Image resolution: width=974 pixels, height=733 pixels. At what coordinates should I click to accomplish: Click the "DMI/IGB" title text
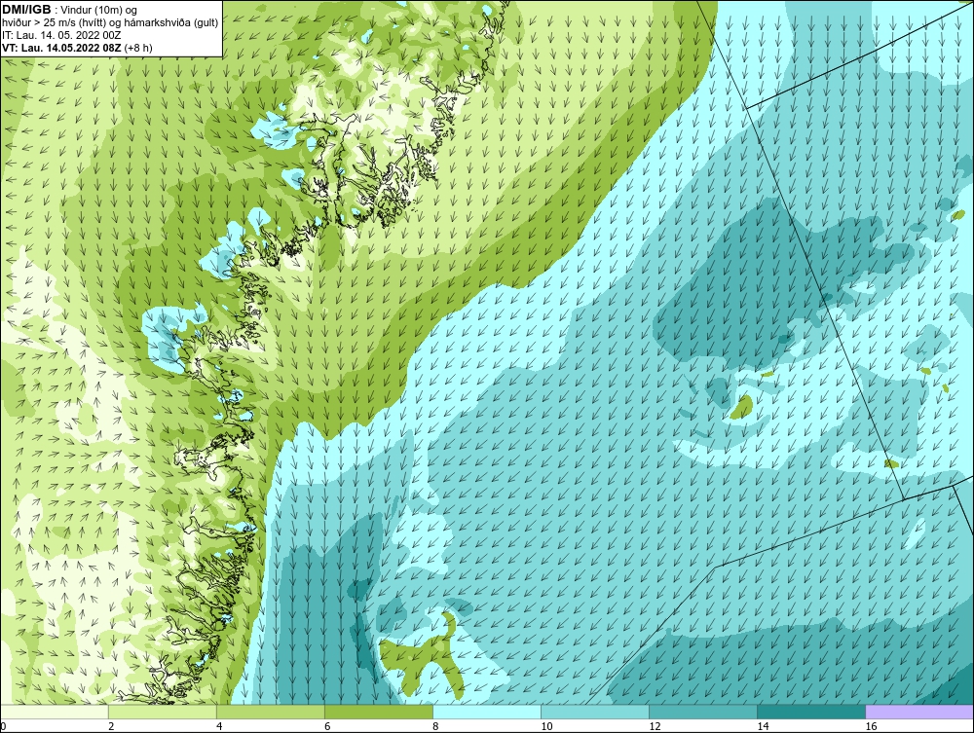26,10
